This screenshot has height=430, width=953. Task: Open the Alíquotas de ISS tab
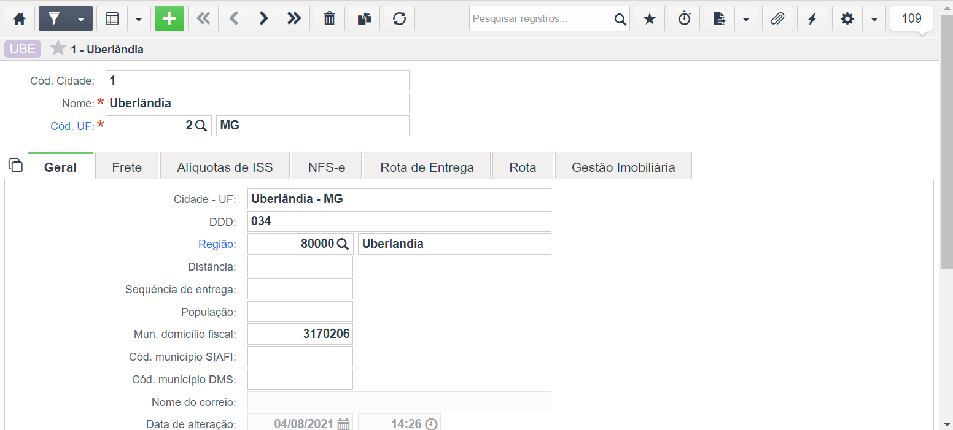pos(225,167)
